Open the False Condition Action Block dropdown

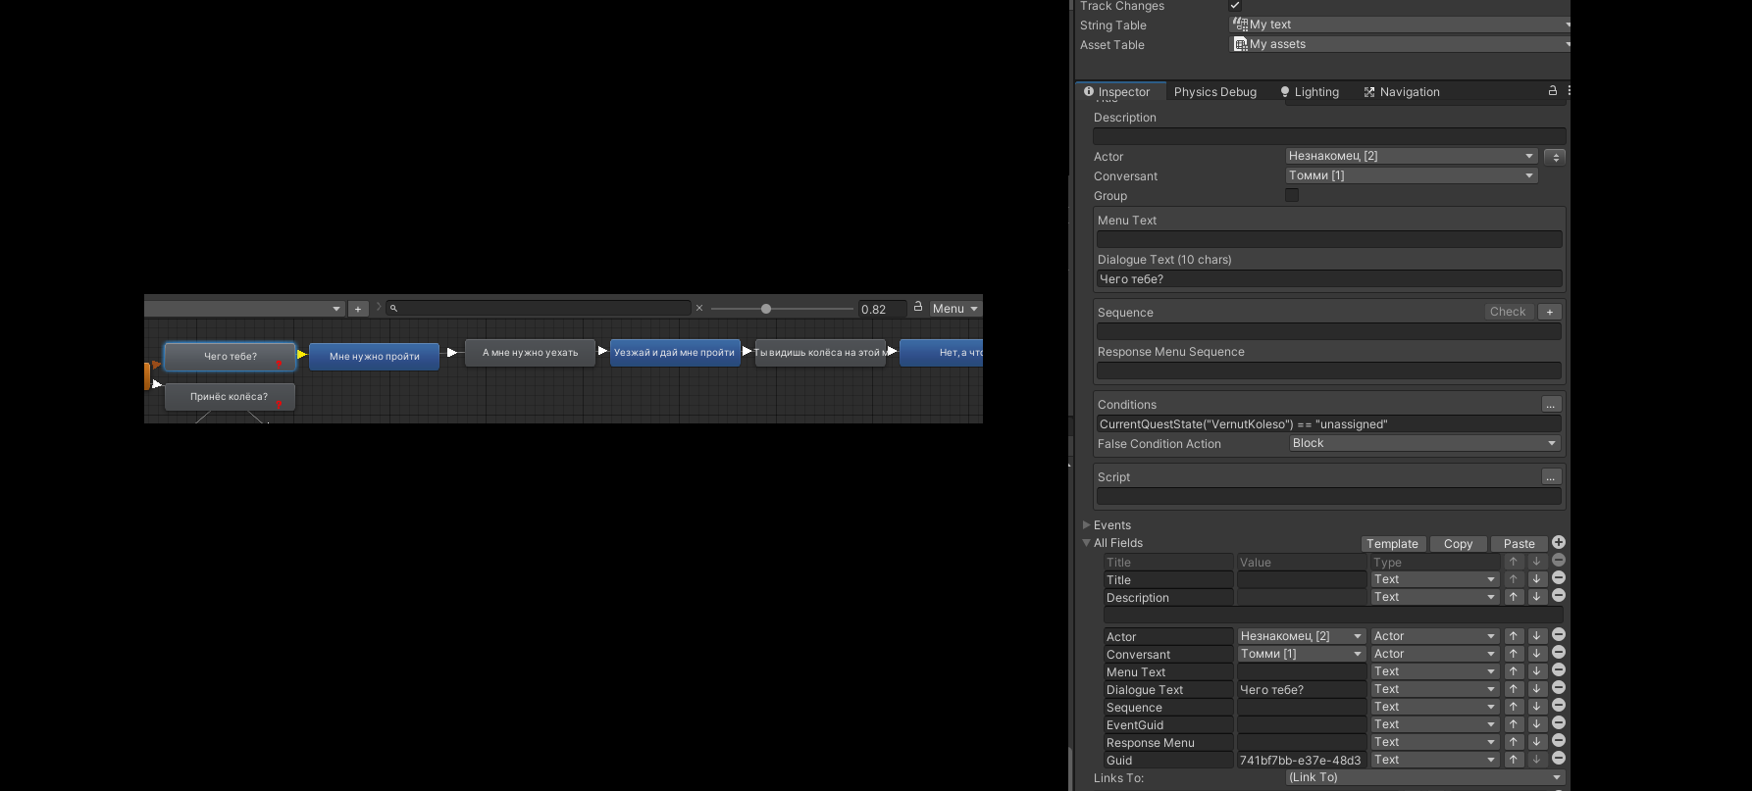click(1424, 443)
